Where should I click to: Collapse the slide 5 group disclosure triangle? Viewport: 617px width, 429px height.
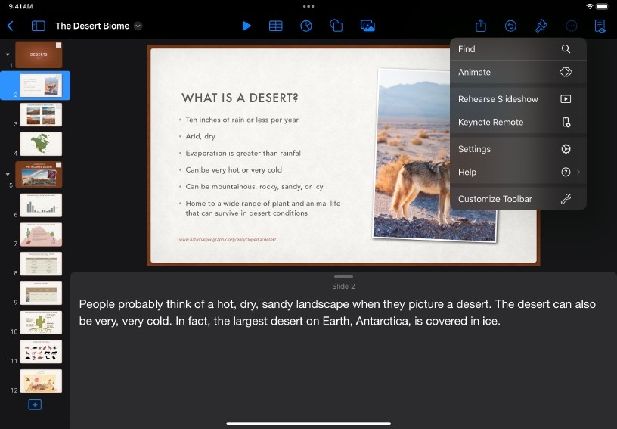click(x=8, y=174)
